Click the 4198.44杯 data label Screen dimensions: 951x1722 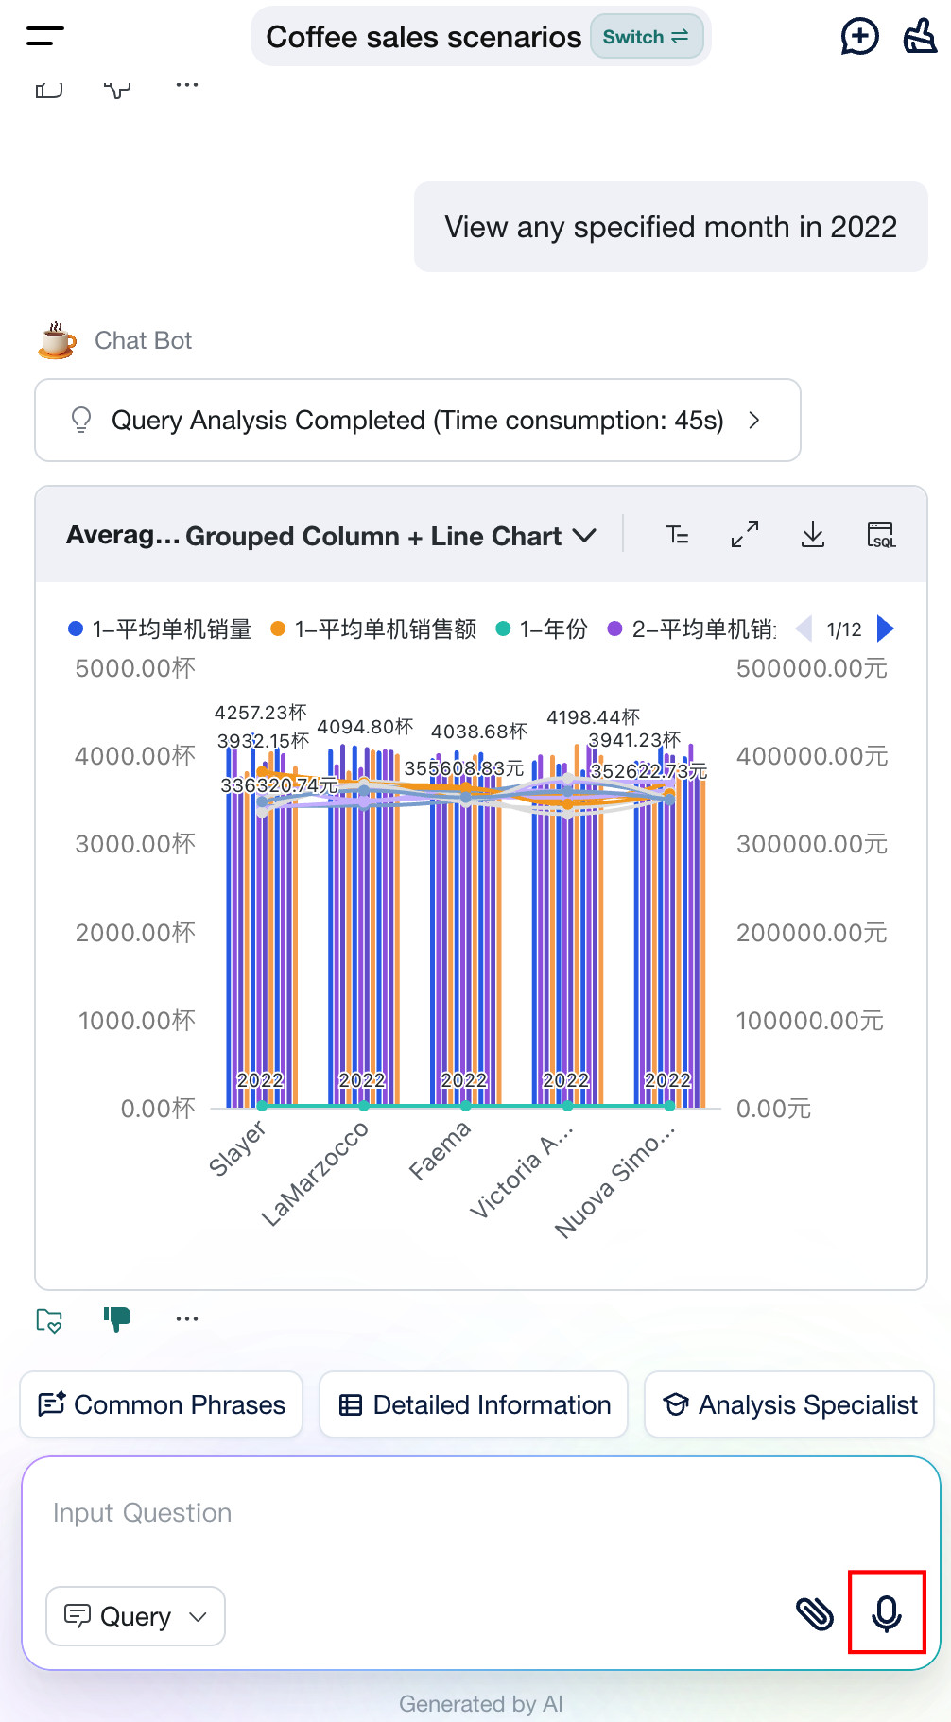coord(594,717)
